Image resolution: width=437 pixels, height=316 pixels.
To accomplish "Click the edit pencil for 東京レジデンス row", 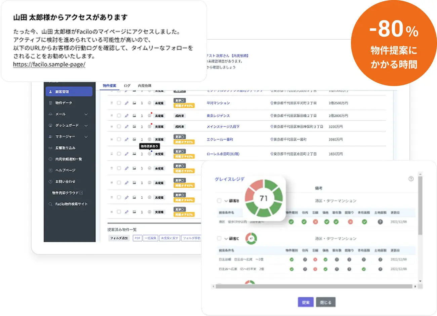I will click(x=127, y=116).
